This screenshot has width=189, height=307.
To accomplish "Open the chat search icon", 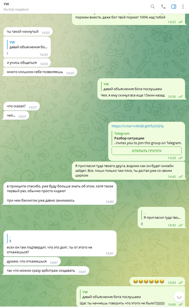I will [153, 7].
